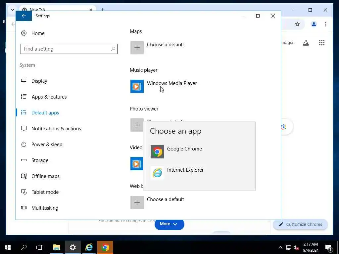The image size is (339, 254).
Task: Click the Customize Chrome button
Action: pyautogui.click(x=301, y=225)
